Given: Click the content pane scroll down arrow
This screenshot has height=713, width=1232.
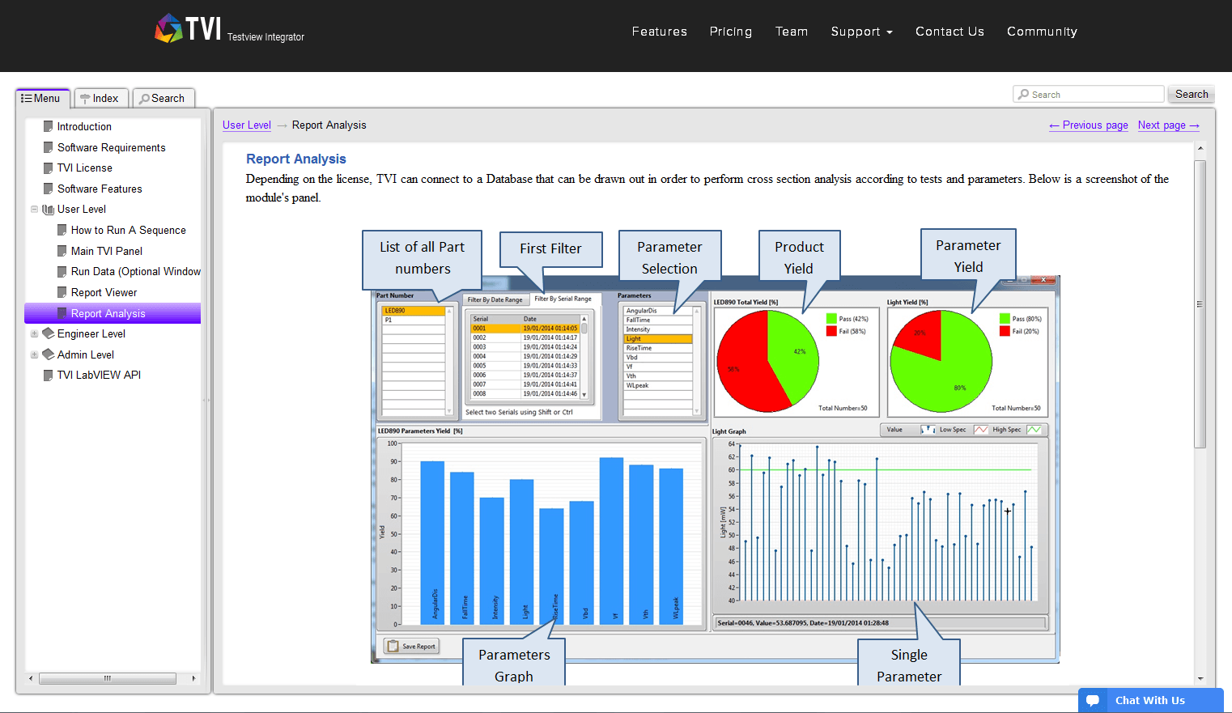Looking at the screenshot, I should click(1200, 679).
